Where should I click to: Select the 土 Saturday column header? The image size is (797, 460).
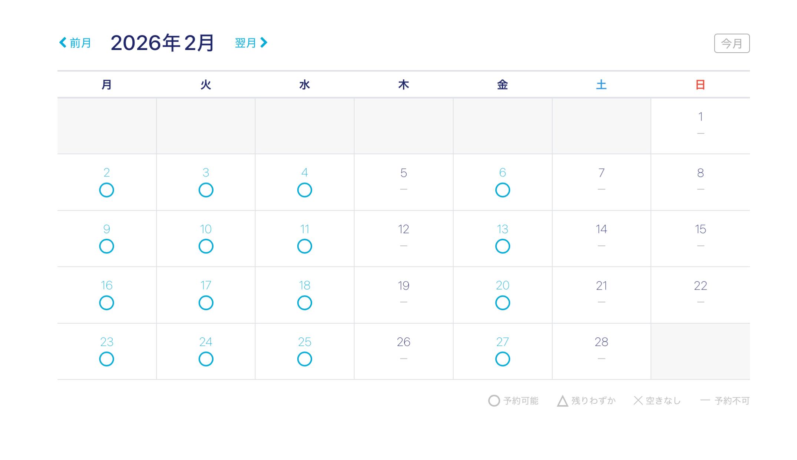(601, 85)
